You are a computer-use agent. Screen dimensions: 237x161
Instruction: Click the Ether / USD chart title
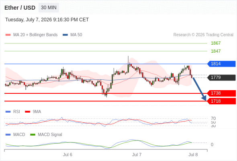click(x=20, y=8)
